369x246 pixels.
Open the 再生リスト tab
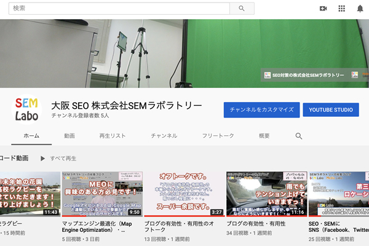click(x=113, y=136)
